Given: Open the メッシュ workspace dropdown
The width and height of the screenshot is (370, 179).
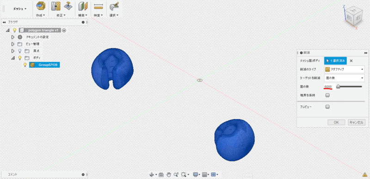Looking at the screenshot, I should click(19, 9).
